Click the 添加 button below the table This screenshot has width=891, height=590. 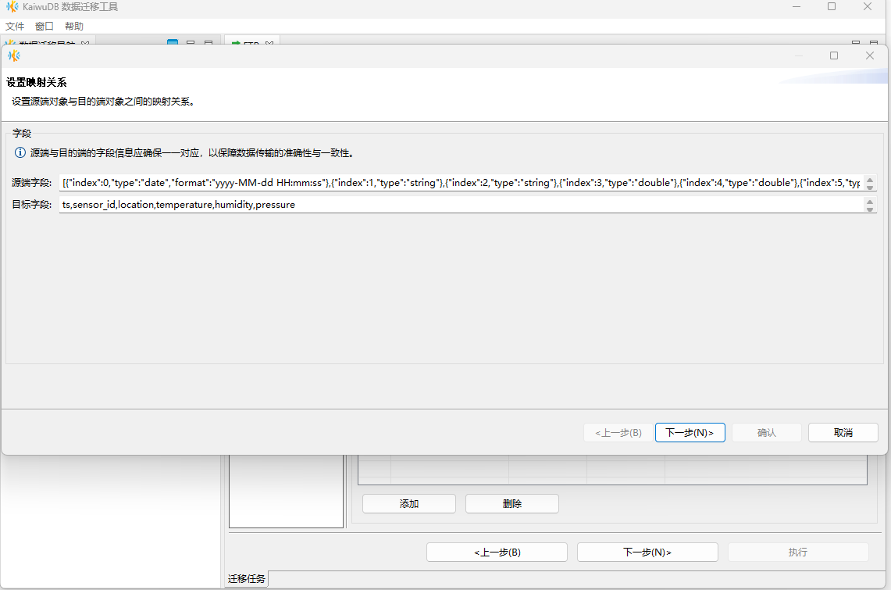[x=408, y=504]
